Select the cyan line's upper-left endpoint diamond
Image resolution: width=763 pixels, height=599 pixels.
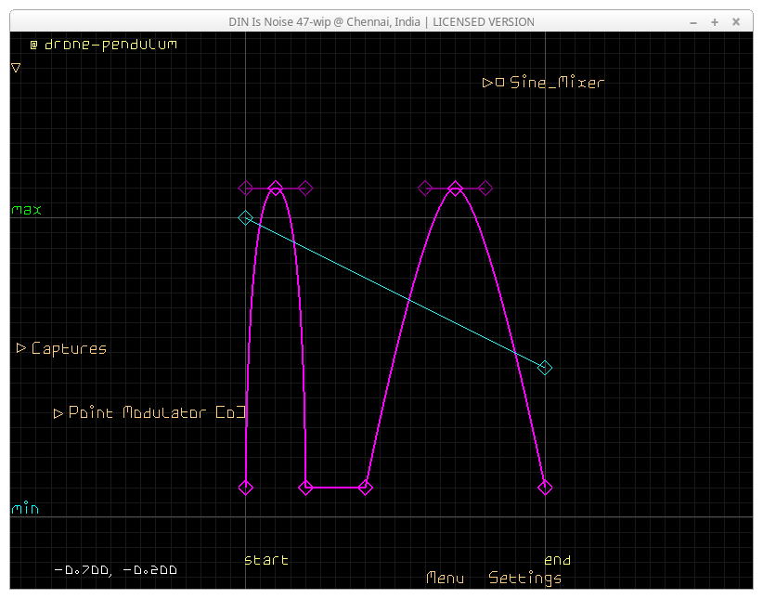(x=245, y=218)
